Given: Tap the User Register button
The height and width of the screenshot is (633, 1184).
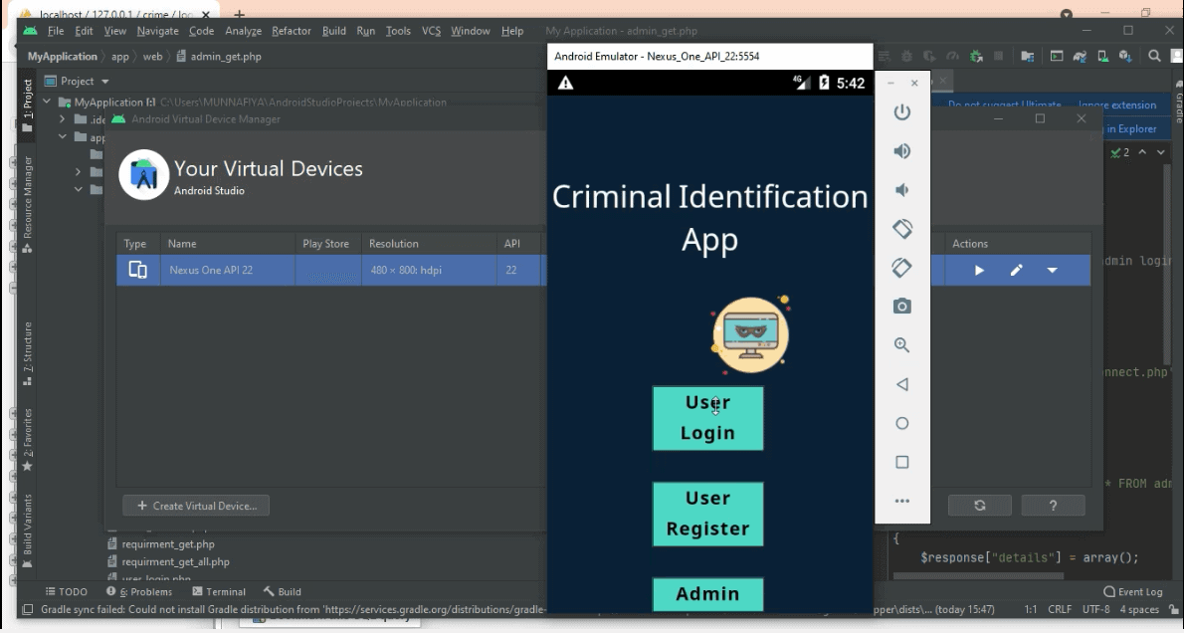Looking at the screenshot, I should (707, 514).
